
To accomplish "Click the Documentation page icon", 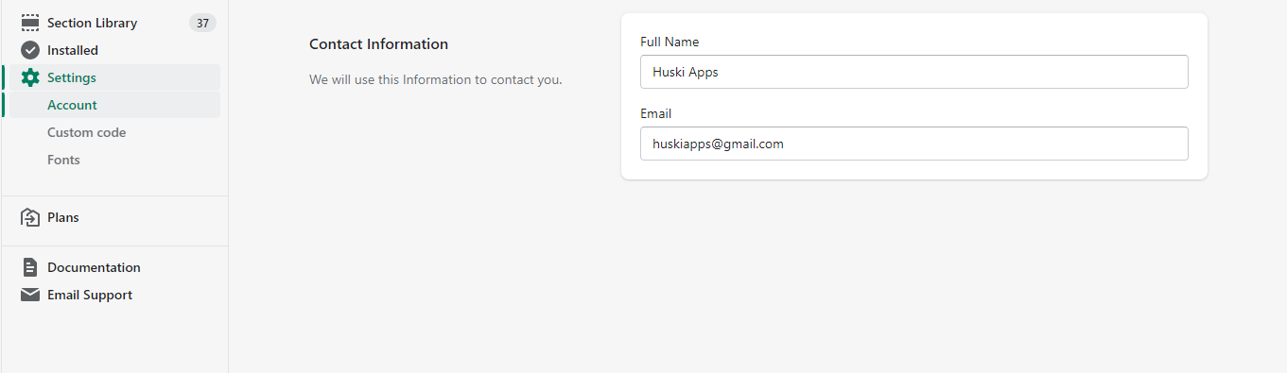I will tap(30, 267).
